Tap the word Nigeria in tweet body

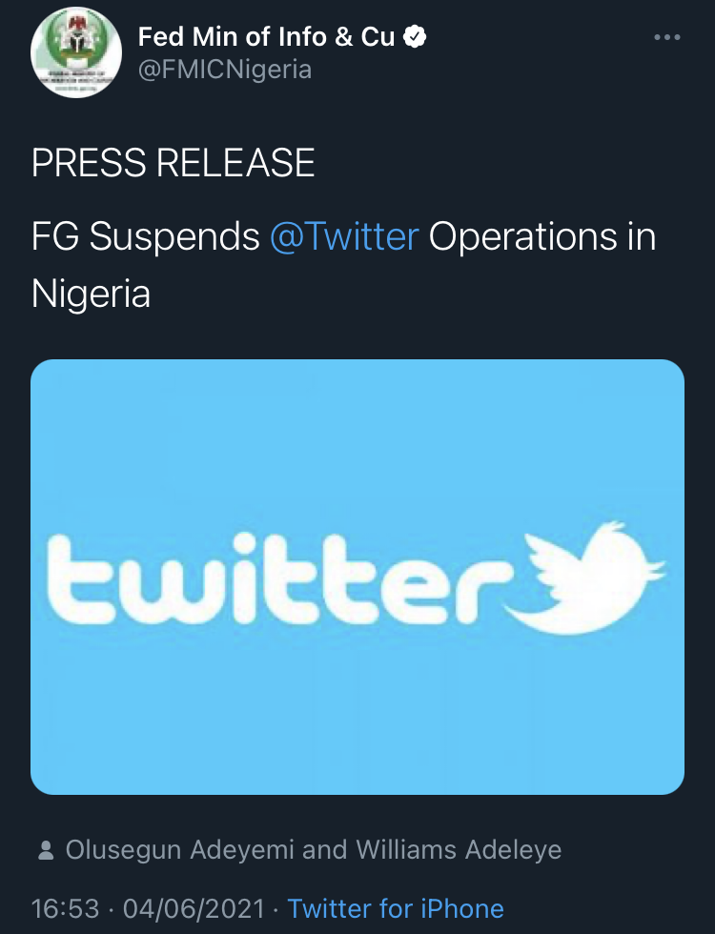91,294
